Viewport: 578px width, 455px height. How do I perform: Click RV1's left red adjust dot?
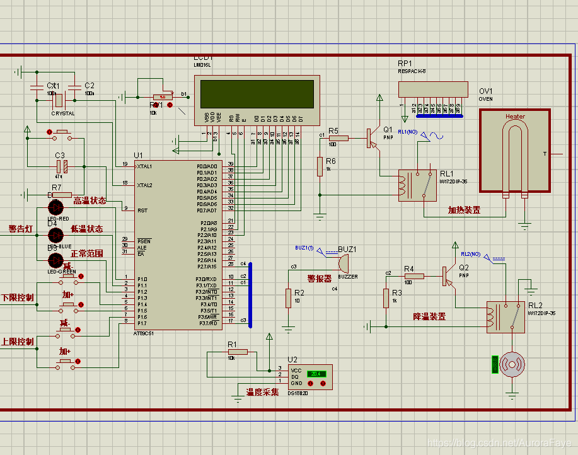[x=156, y=105]
